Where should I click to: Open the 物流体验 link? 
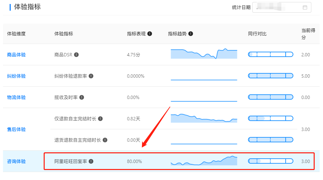[x=16, y=97]
